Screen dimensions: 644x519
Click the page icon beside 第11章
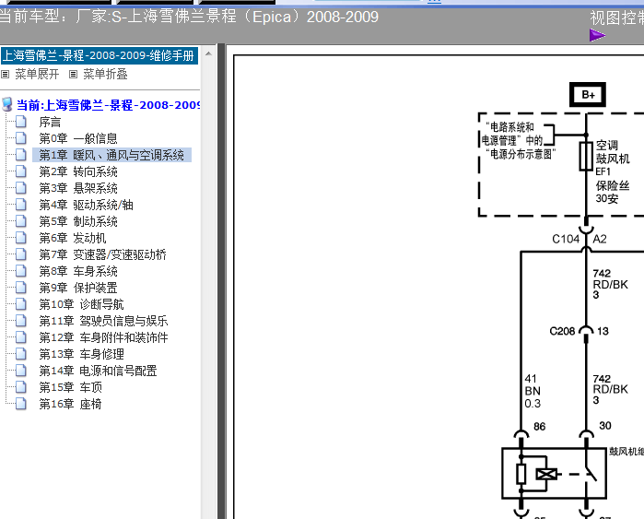21,321
